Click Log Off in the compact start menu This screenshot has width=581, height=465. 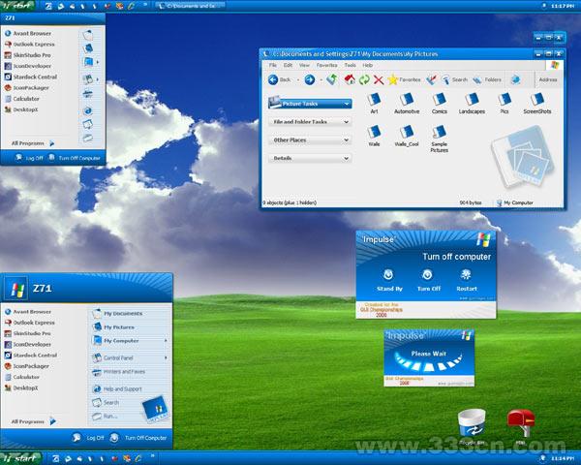pos(29,158)
